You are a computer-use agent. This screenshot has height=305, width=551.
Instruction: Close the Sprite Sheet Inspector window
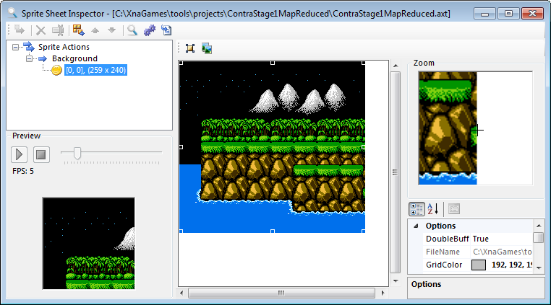pos(532,13)
